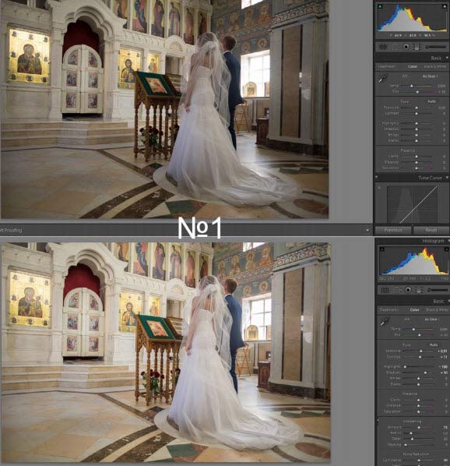Pick White Balance eyedropper in second Basic panel
The height and width of the screenshot is (466, 450).
(385, 321)
